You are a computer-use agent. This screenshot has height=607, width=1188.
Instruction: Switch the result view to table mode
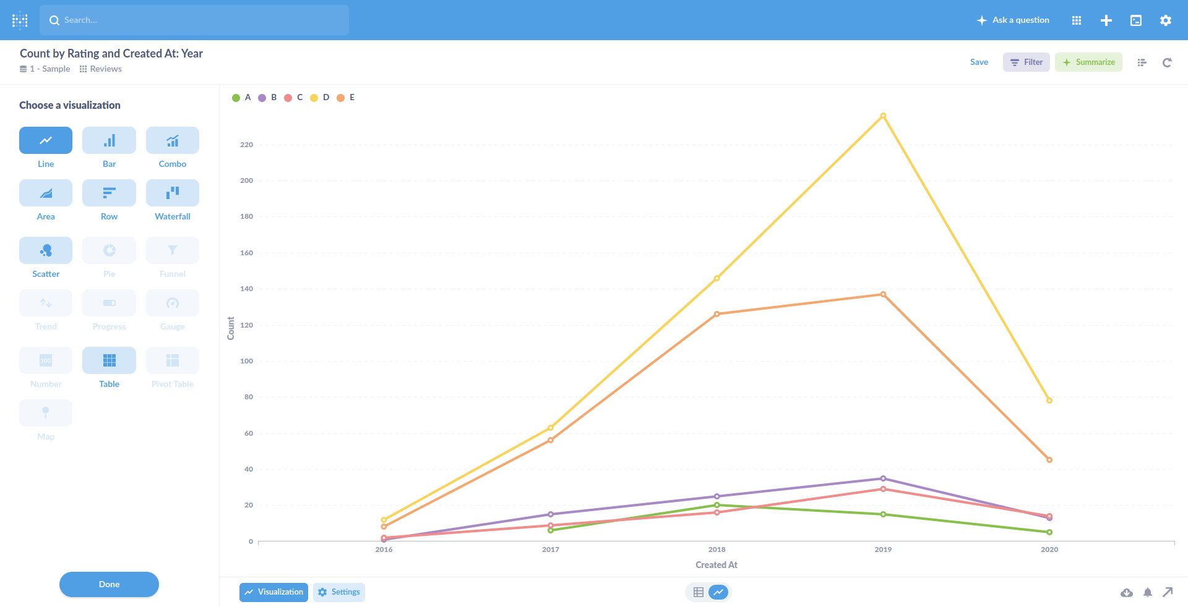[698, 592]
